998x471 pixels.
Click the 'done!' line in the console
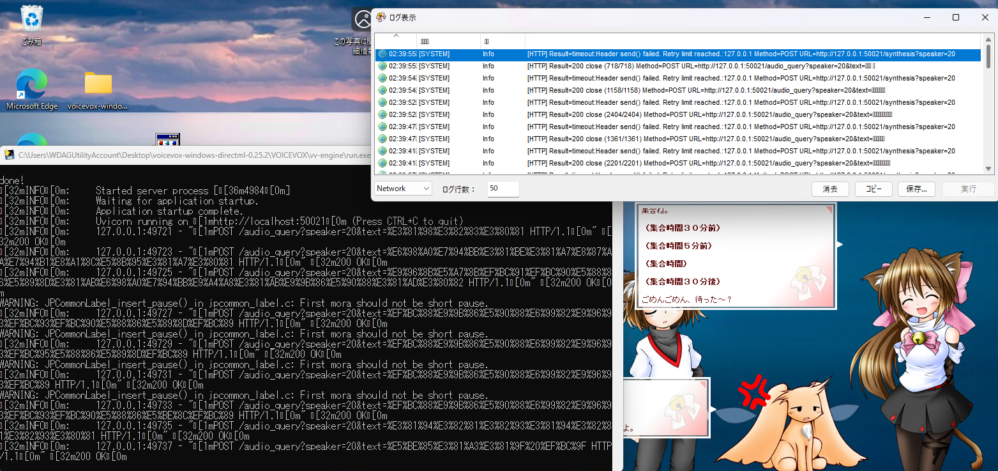click(x=13, y=180)
